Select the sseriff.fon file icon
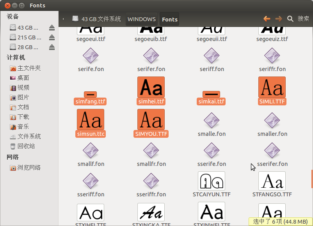 (x=91, y=181)
